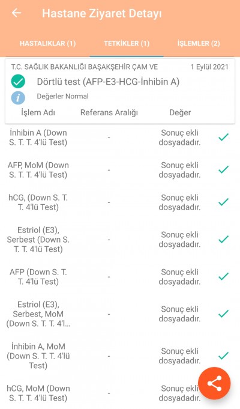Tap the checkmark for AFP, MoM row
This screenshot has height=409, width=240.
click(223, 169)
